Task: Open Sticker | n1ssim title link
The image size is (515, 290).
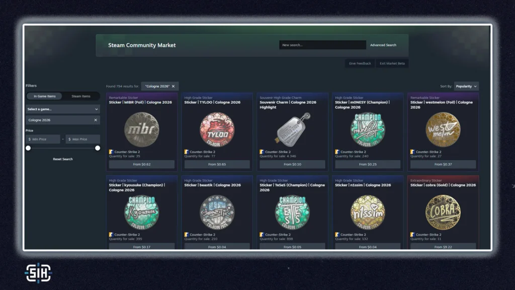Action: tap(363, 185)
